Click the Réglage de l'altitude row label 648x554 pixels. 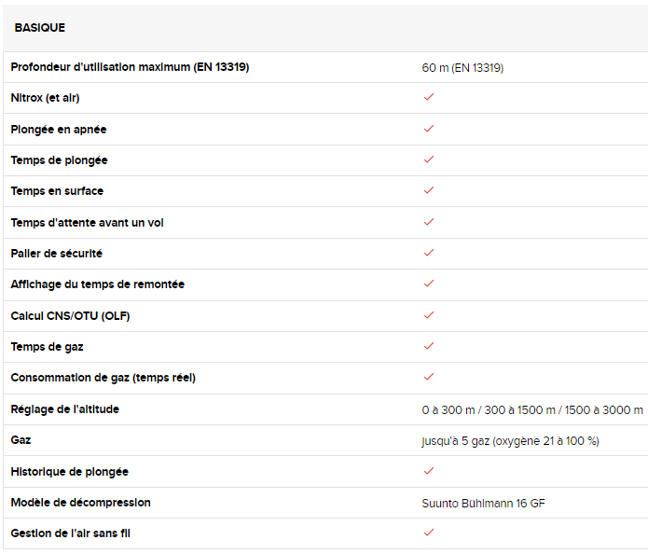pos(65,409)
